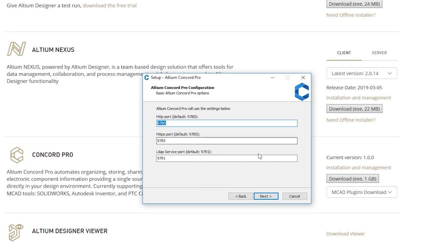Viewport: 433px width, 243px height.
Task: Click the Concord Pro hexagon logo icon
Action: click(x=17, y=155)
